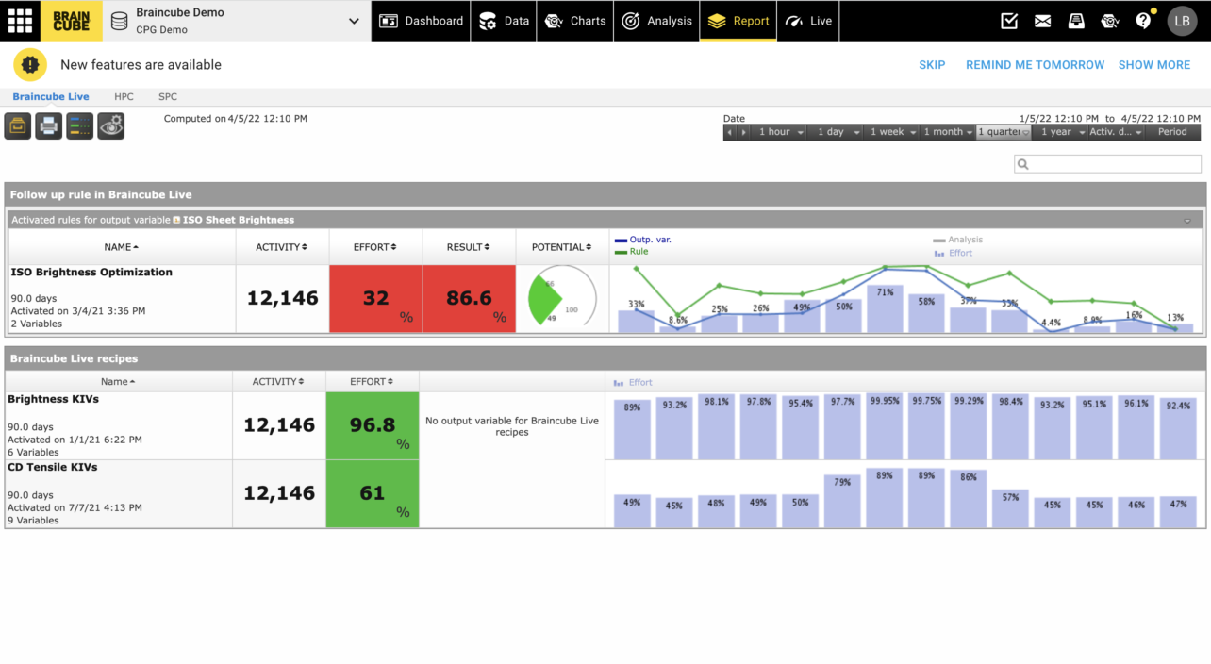Click the inbox tray icon in header
The image size is (1211, 664).
pyautogui.click(x=1076, y=21)
